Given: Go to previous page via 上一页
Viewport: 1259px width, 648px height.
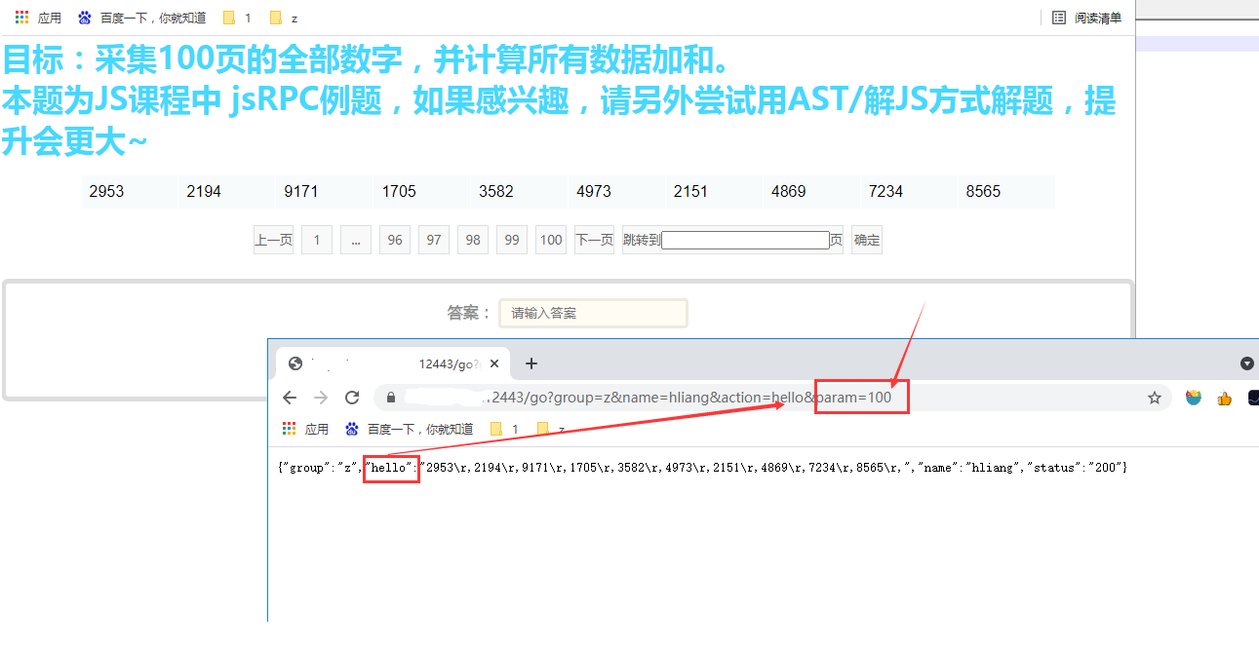Looking at the screenshot, I should pyautogui.click(x=273, y=240).
